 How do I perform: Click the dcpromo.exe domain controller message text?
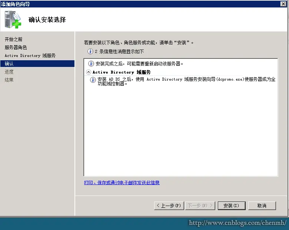[x=186, y=81]
